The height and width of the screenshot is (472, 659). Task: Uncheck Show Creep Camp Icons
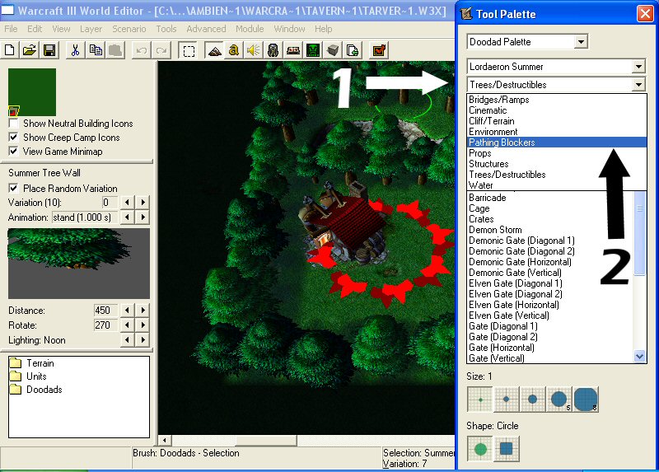coord(13,138)
